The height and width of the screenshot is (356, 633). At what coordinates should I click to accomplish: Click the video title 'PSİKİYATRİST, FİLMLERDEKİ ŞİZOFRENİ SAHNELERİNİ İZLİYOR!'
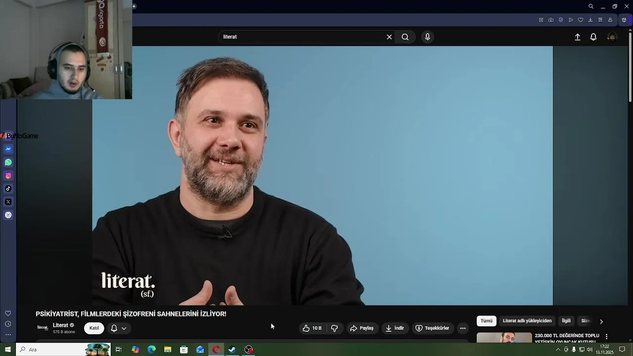point(131,314)
